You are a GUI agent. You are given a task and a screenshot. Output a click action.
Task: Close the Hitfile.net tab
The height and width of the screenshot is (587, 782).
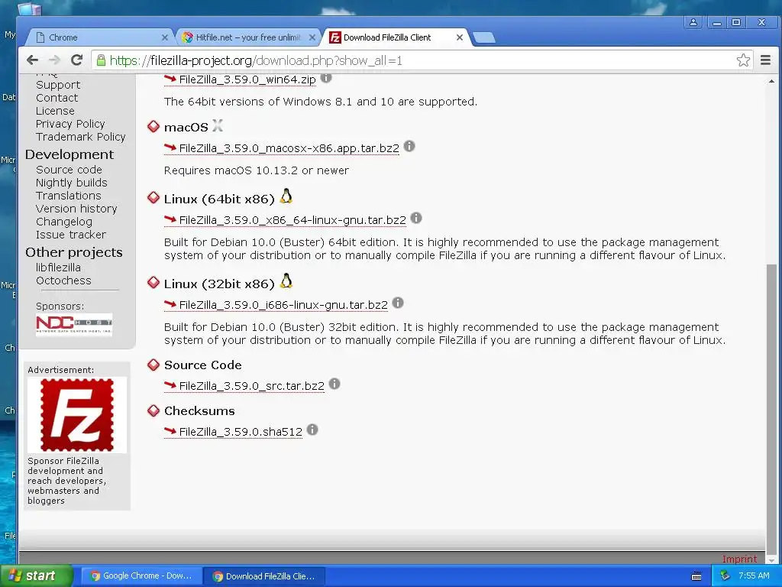(312, 37)
